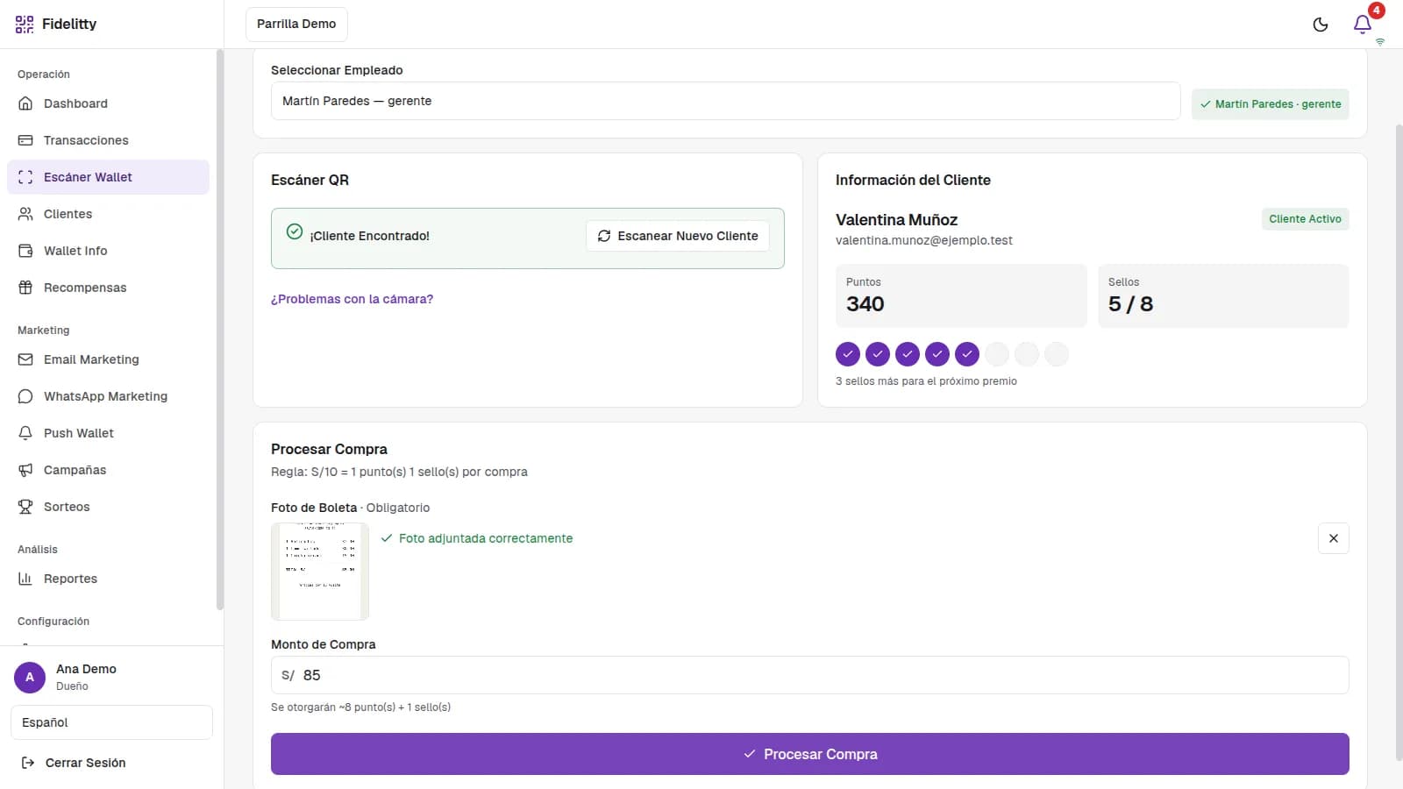Click the fifth filled stamp circle
This screenshot has width=1403, height=789.
[967, 354]
